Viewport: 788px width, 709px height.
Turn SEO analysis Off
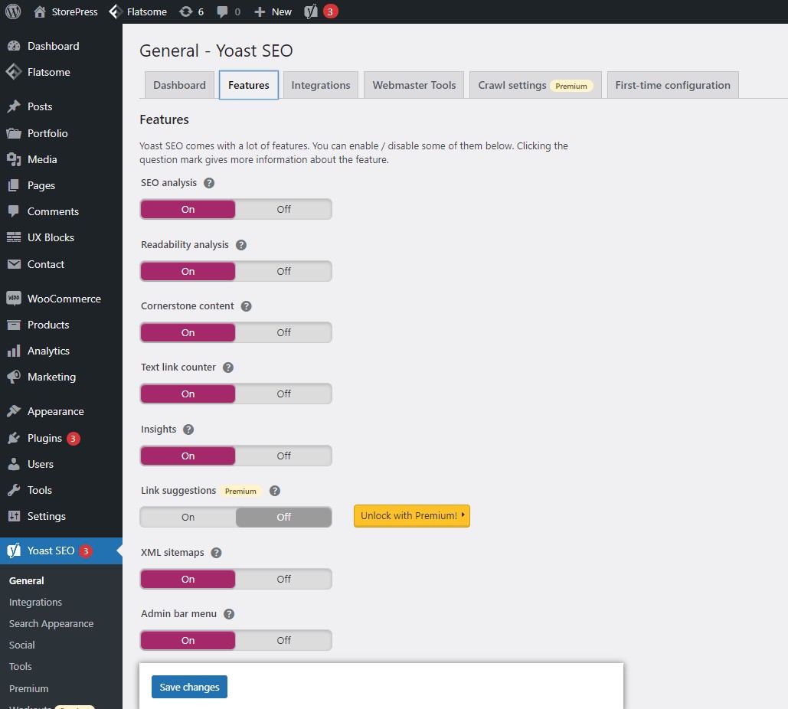[x=283, y=209]
